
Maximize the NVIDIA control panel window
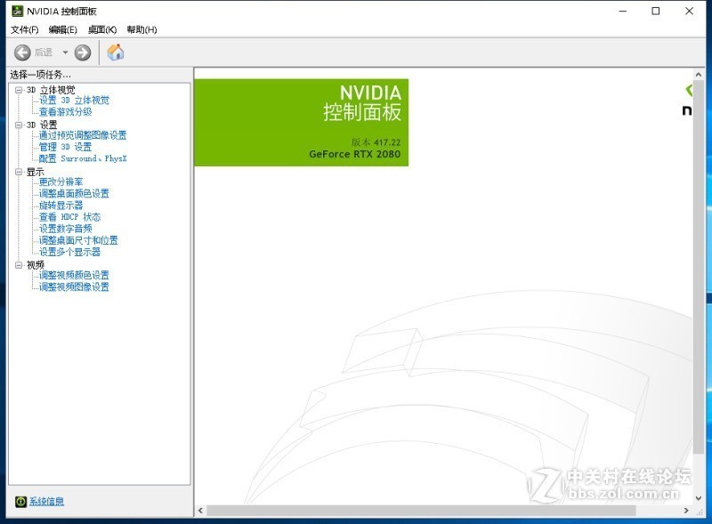coord(656,11)
